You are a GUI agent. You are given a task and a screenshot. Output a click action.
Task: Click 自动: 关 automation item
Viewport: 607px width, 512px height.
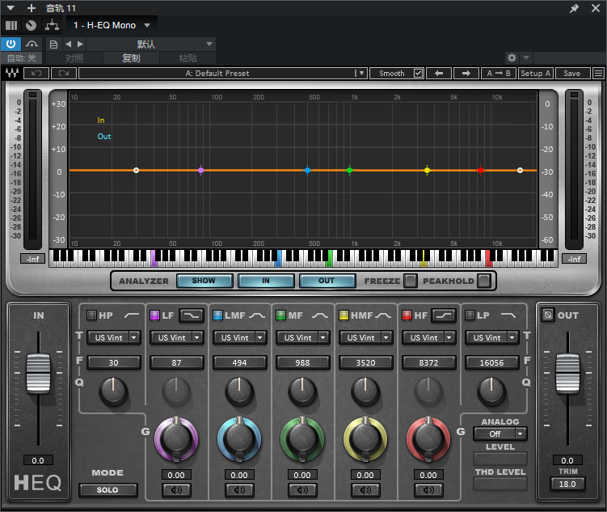point(22,58)
